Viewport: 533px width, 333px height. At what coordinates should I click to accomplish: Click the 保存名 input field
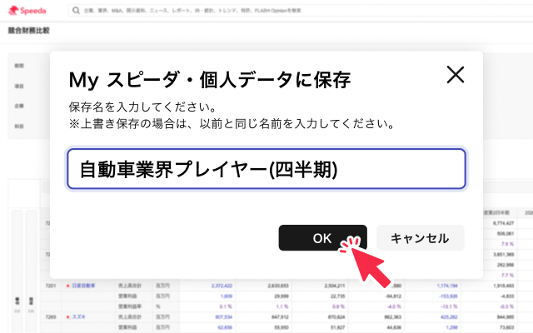(266, 169)
